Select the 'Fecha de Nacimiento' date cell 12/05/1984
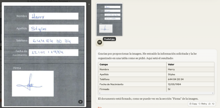The height and width of the screenshot is (108, 220). point(190,84)
